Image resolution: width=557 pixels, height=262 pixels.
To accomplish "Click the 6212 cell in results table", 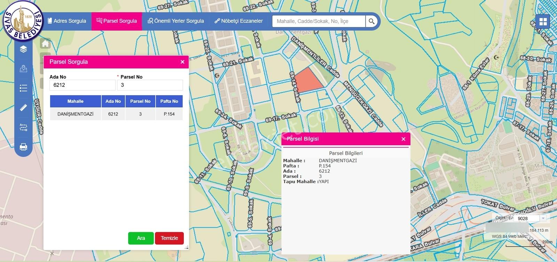I will pyautogui.click(x=113, y=114).
